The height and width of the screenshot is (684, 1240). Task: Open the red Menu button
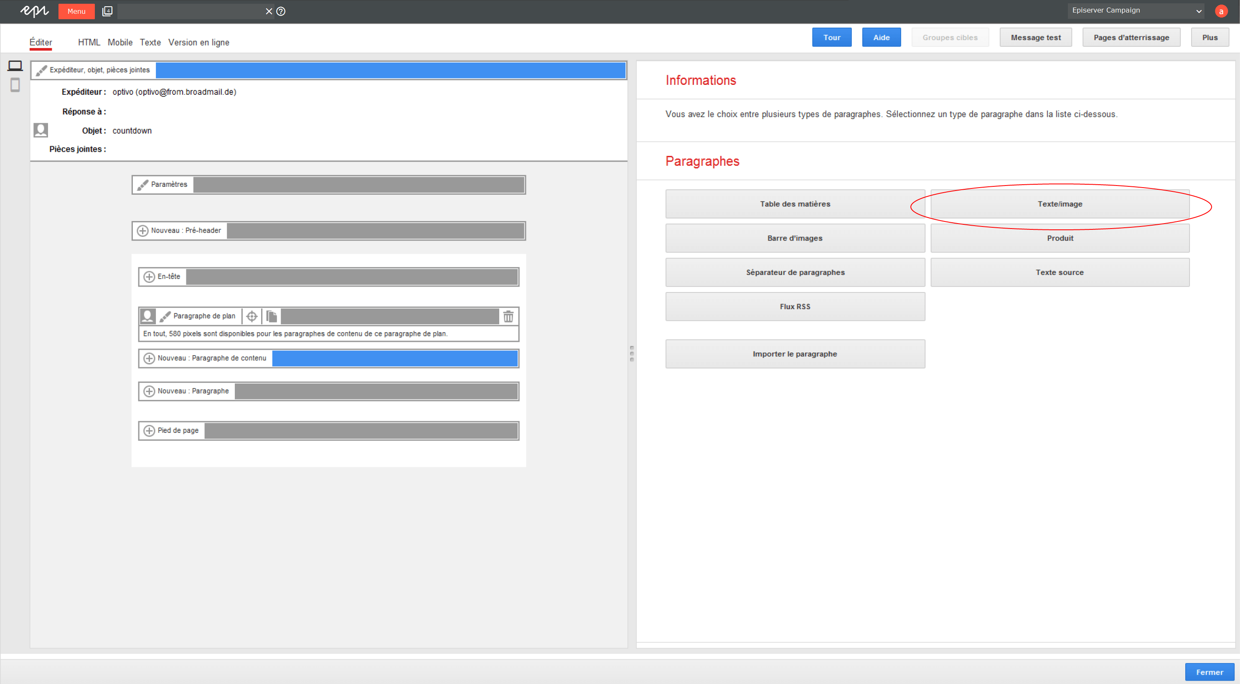(76, 11)
